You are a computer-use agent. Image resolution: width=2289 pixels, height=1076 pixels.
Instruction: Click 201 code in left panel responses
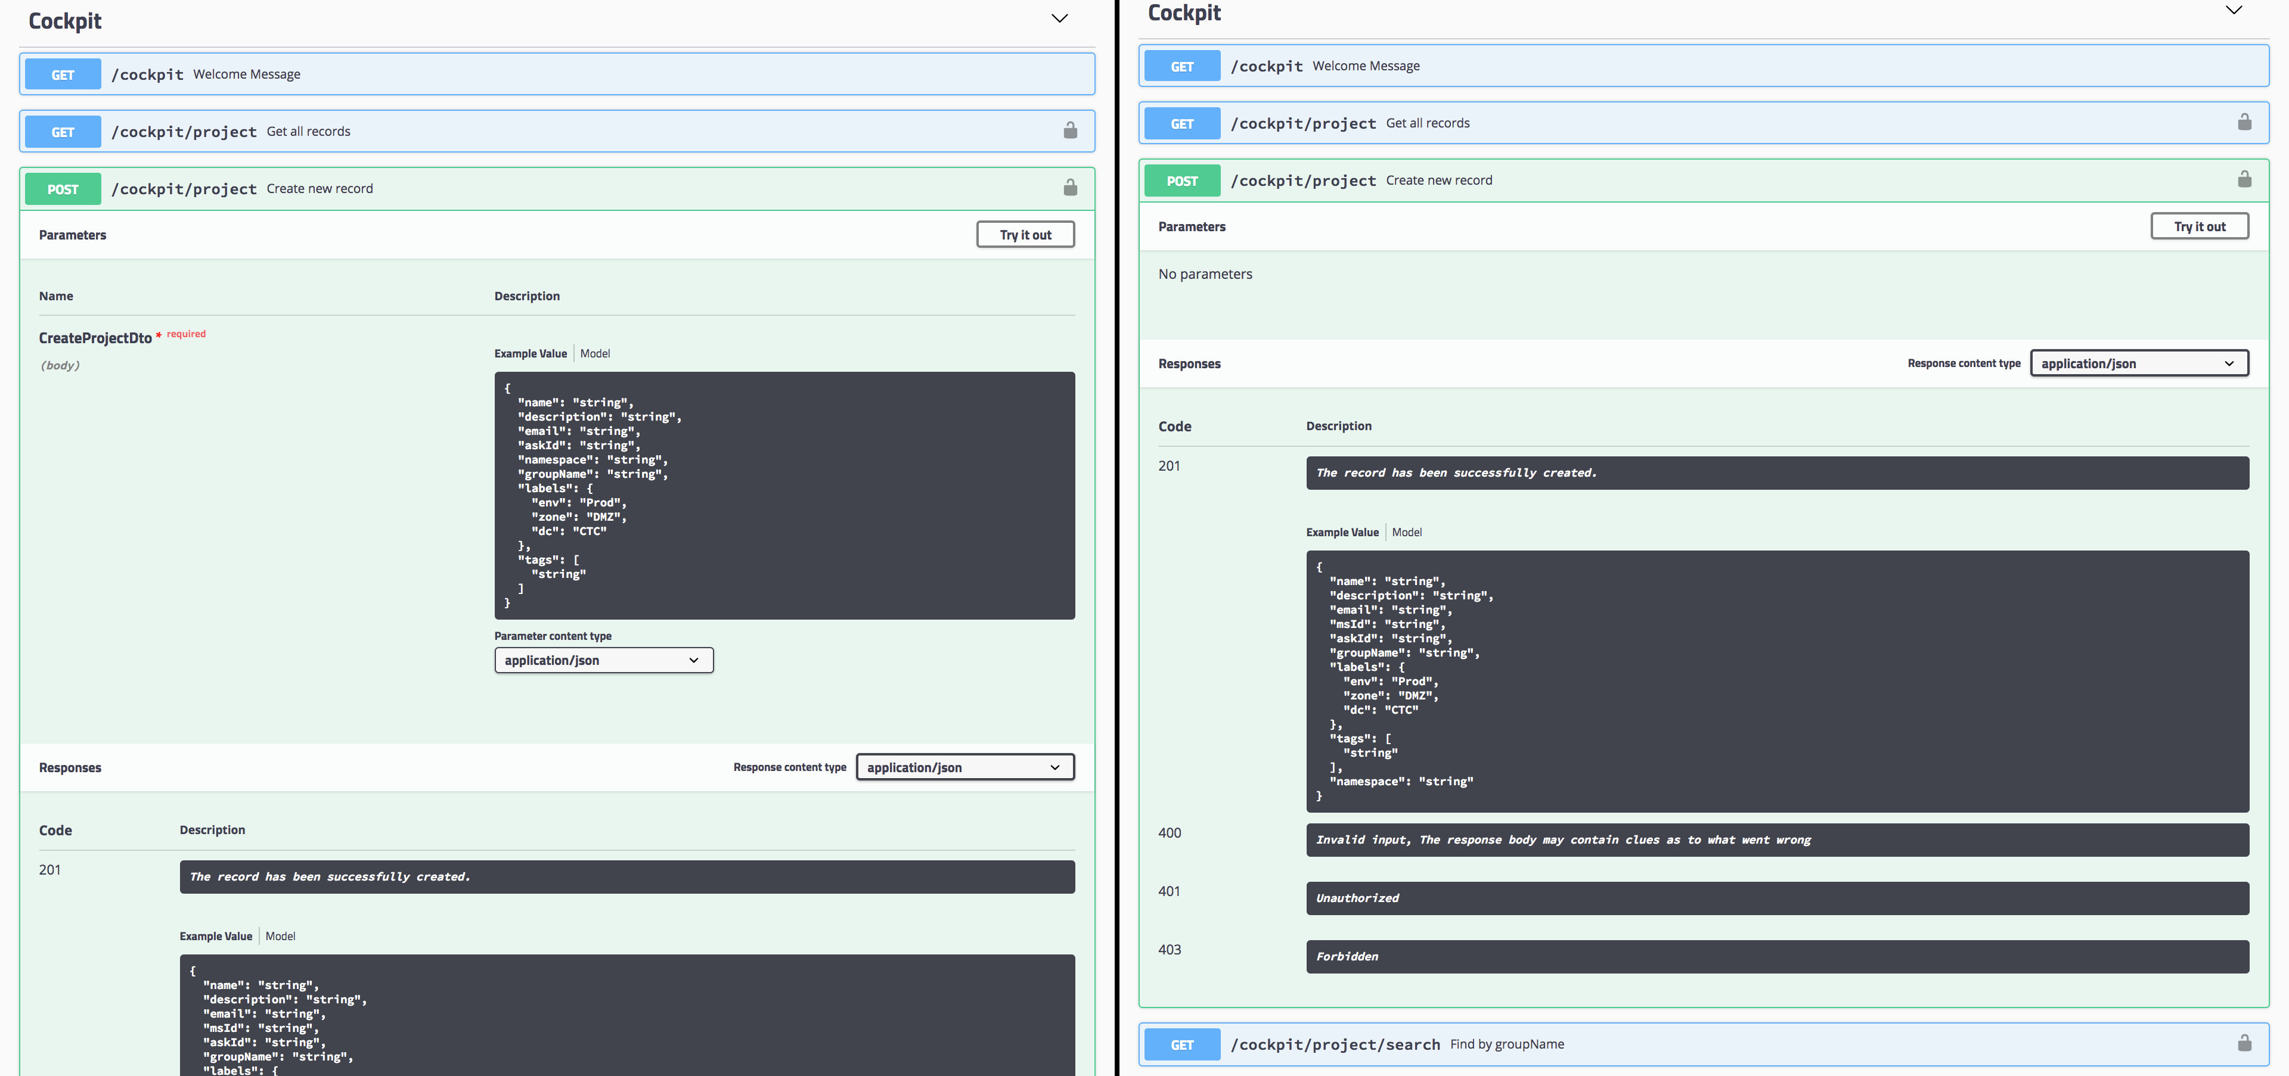click(x=49, y=870)
